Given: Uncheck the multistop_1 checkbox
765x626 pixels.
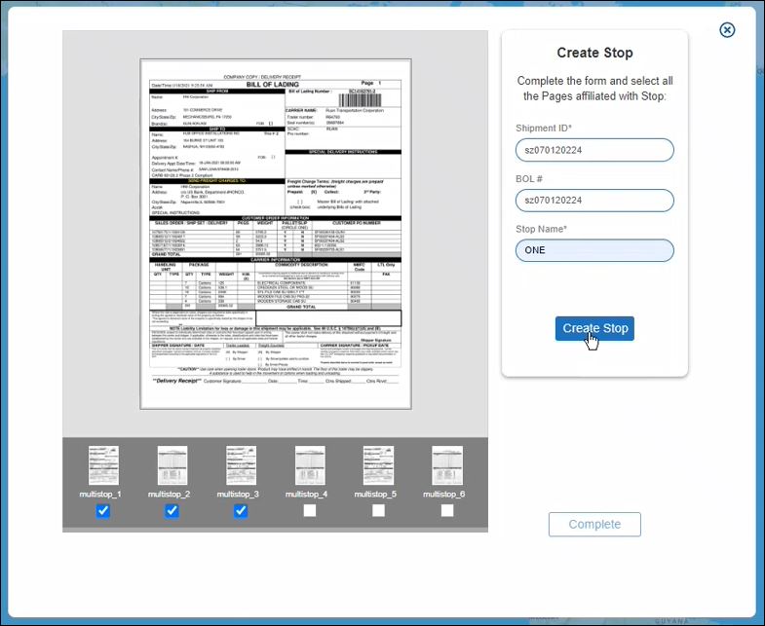Looking at the screenshot, I should coord(103,511).
